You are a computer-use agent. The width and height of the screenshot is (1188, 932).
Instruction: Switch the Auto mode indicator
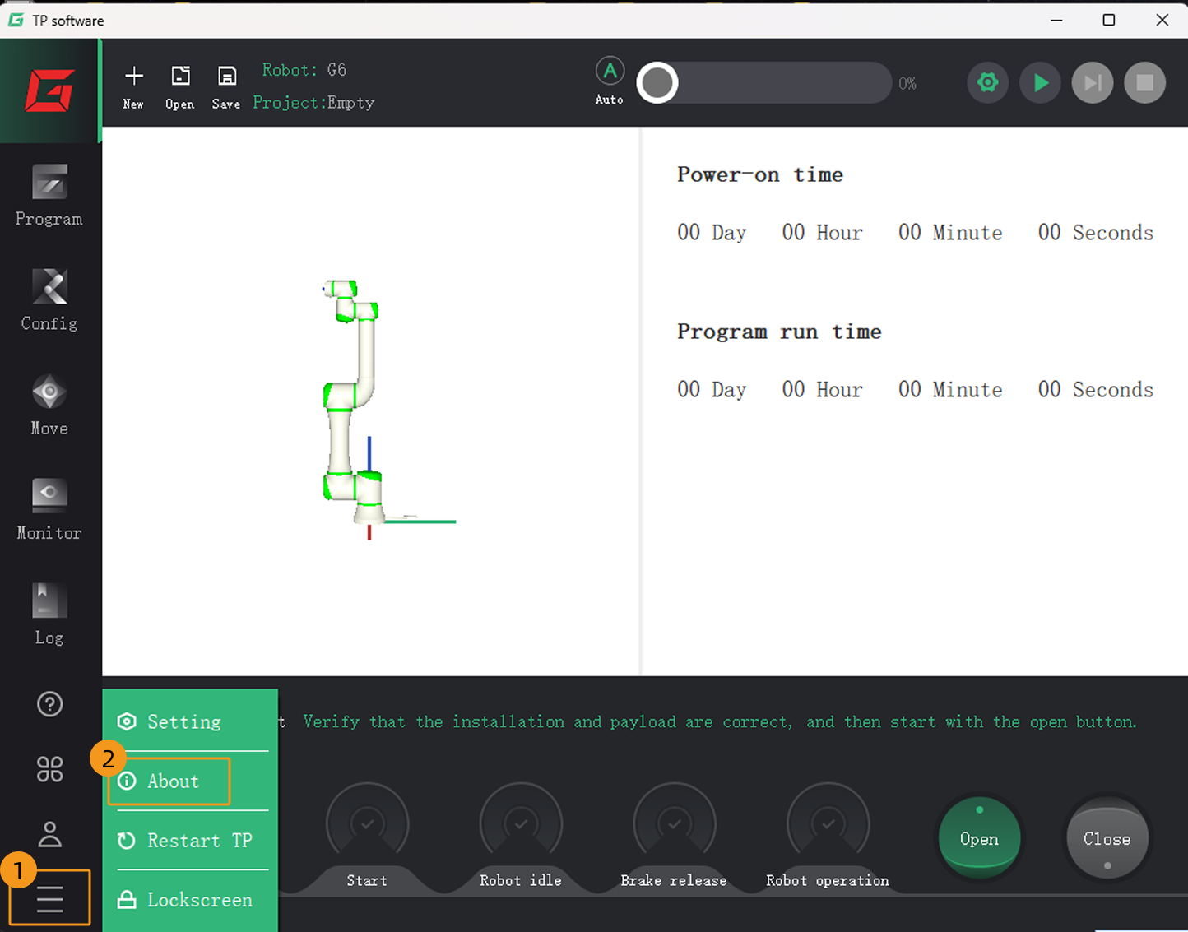(x=610, y=81)
